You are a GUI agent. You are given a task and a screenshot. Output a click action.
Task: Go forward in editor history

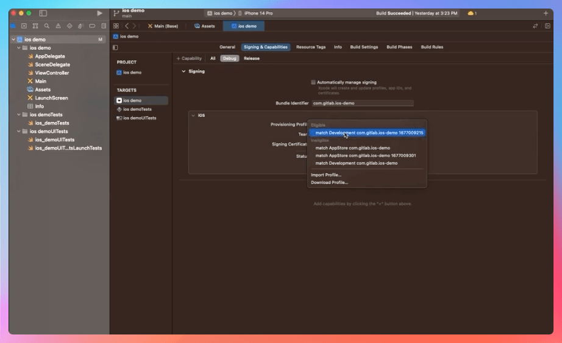[135, 26]
